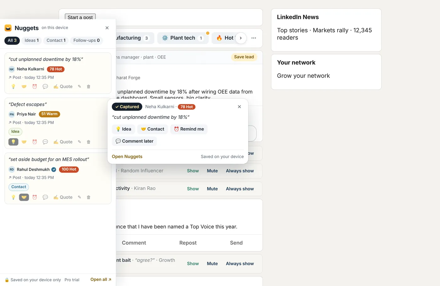Expand topic chips with right chevron arrow

coord(241,38)
